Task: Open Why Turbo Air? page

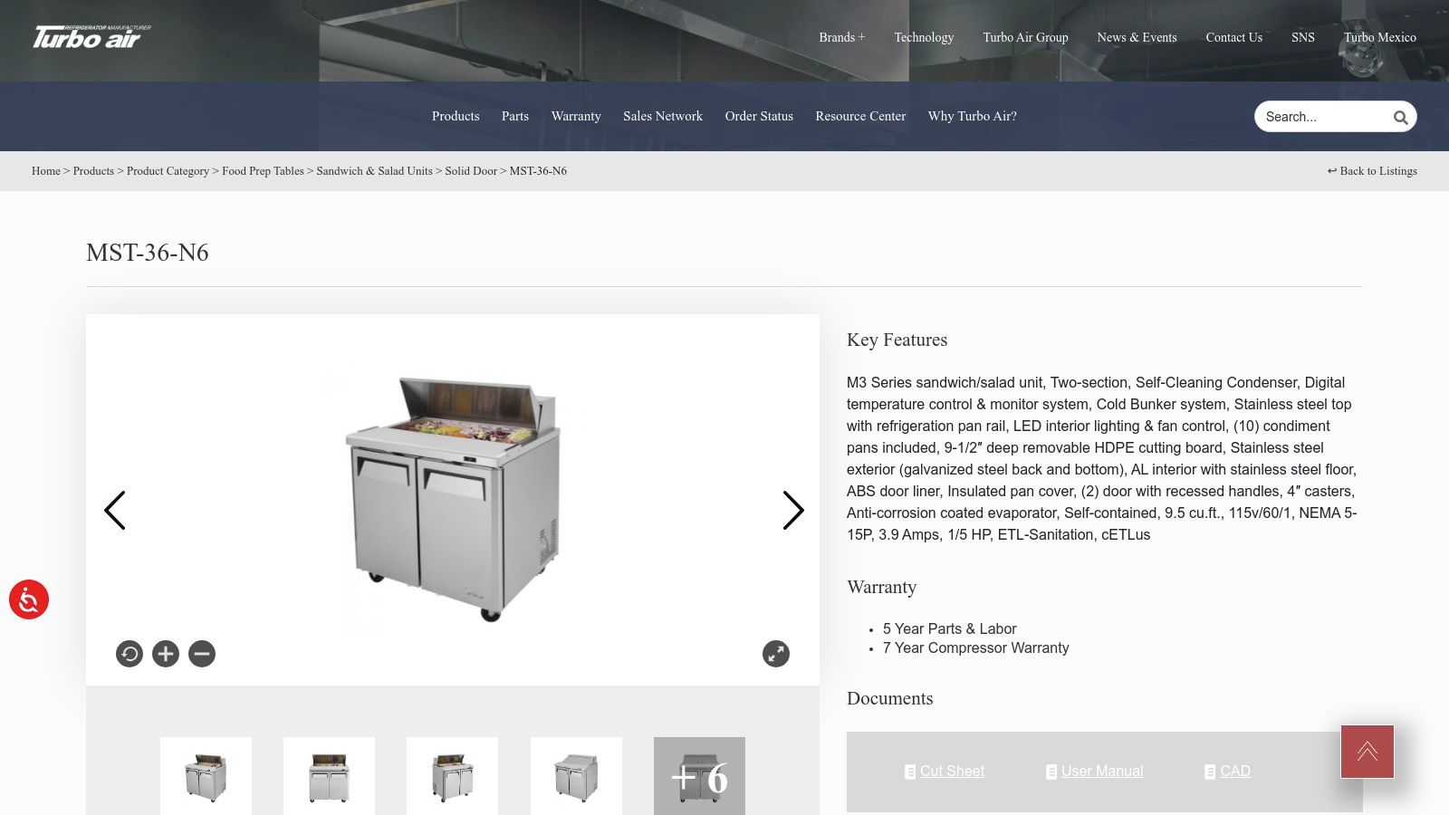Action: 973,116
